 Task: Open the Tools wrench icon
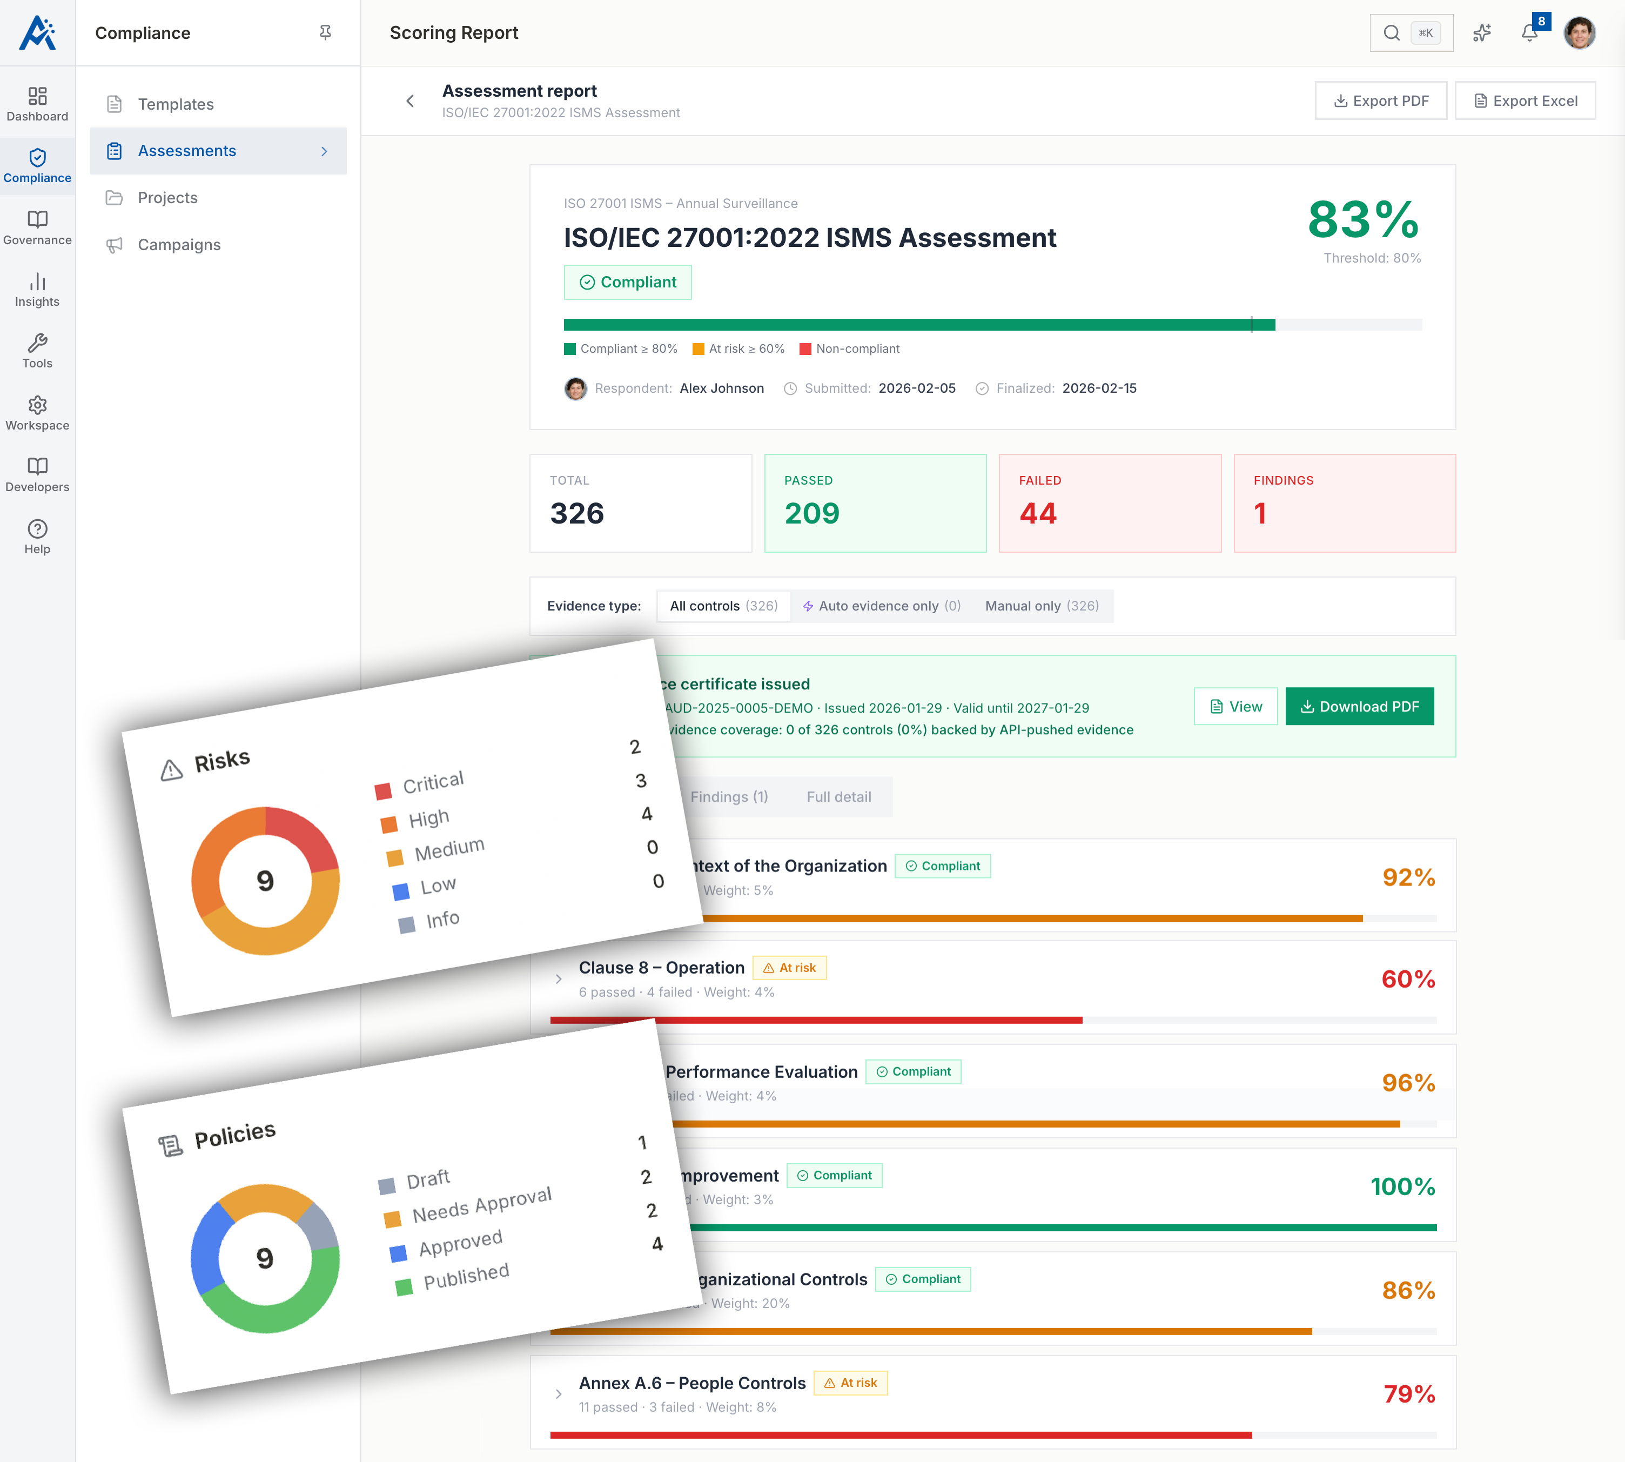(37, 343)
